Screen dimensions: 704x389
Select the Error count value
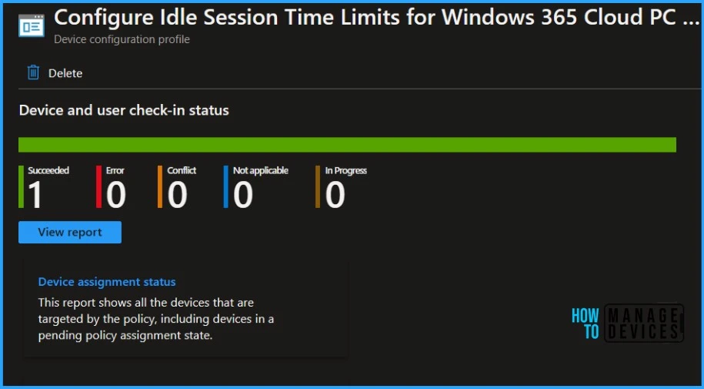tap(116, 196)
